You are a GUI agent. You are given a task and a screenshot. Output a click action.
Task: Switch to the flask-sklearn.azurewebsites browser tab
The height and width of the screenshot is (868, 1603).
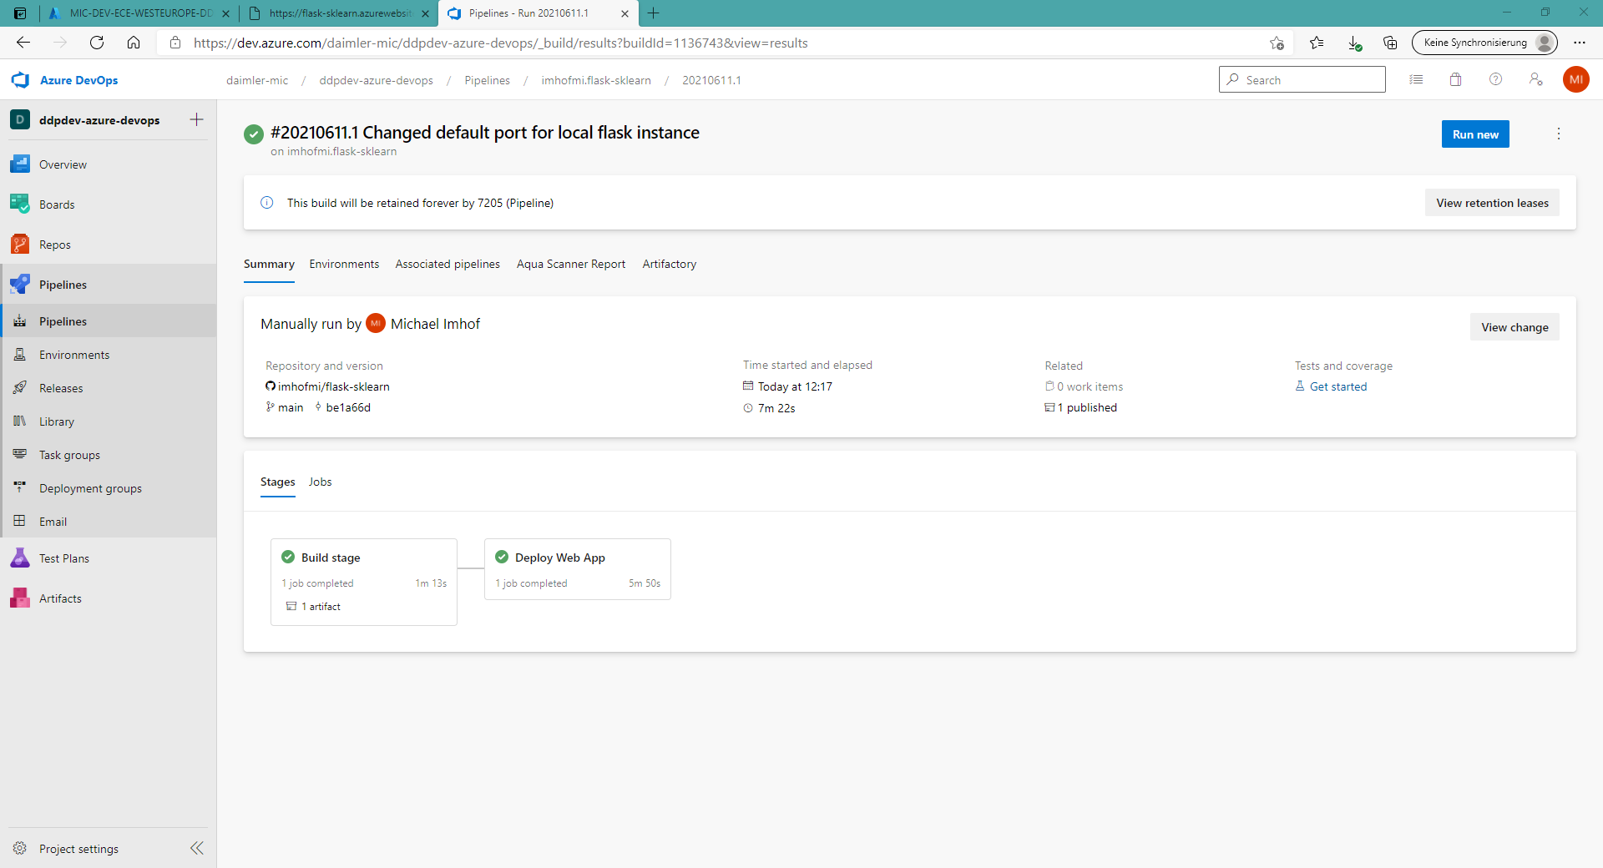click(339, 13)
